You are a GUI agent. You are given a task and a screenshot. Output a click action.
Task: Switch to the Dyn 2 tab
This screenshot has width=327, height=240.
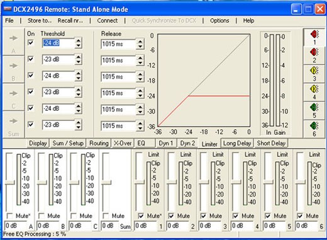point(187,143)
